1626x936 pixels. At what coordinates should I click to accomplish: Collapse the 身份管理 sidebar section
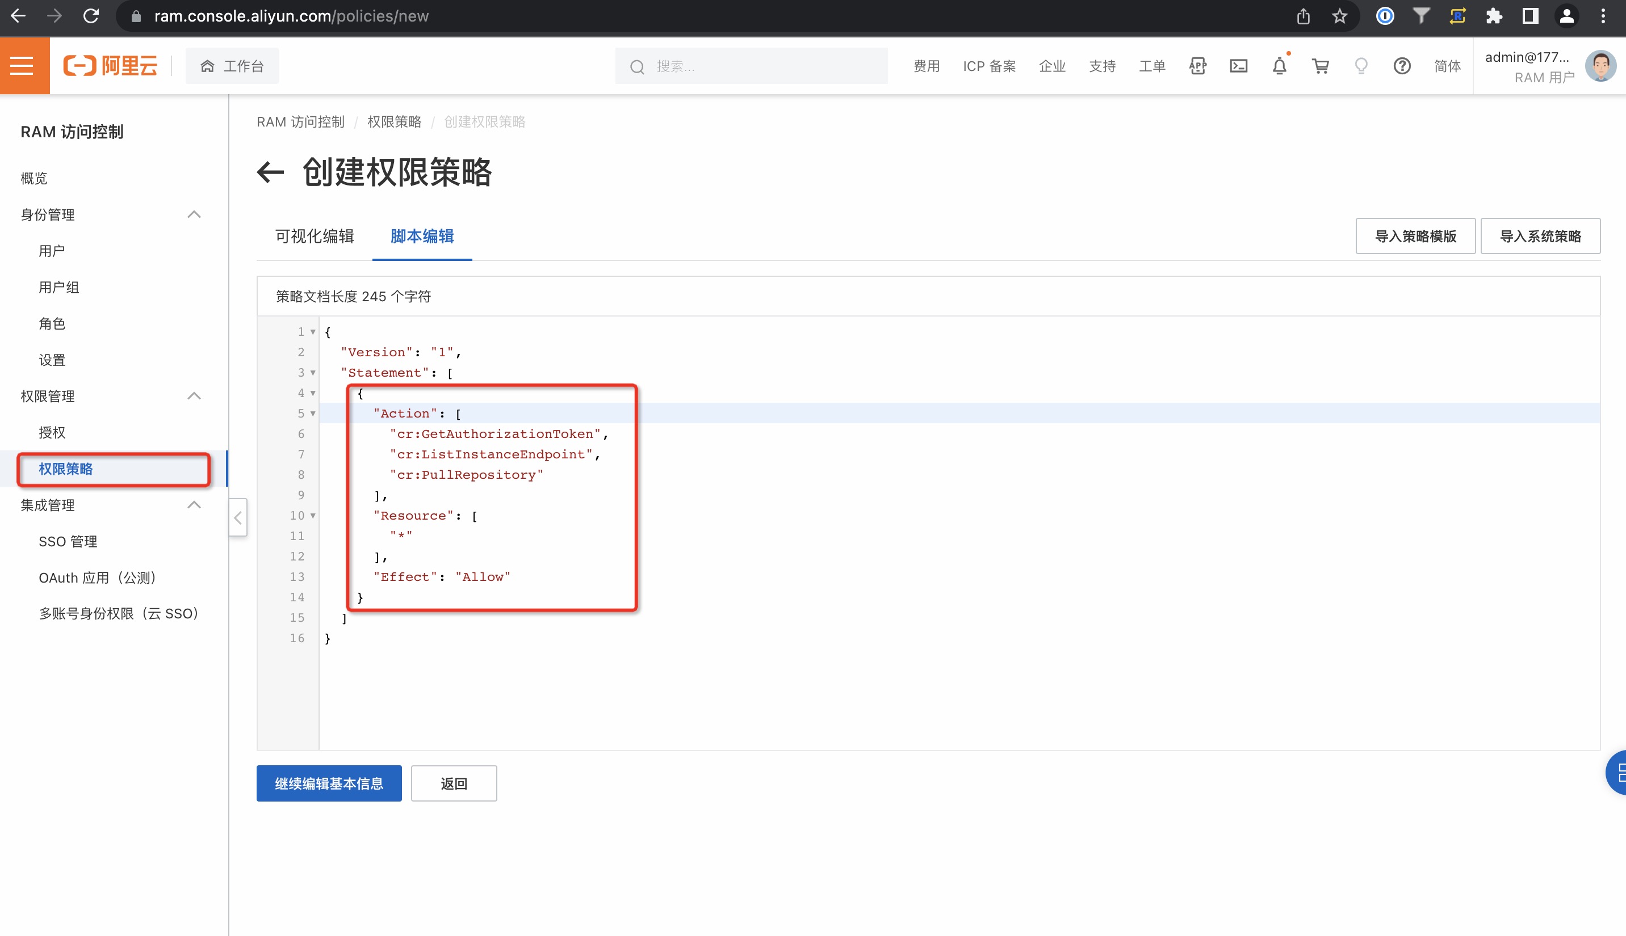click(x=194, y=214)
